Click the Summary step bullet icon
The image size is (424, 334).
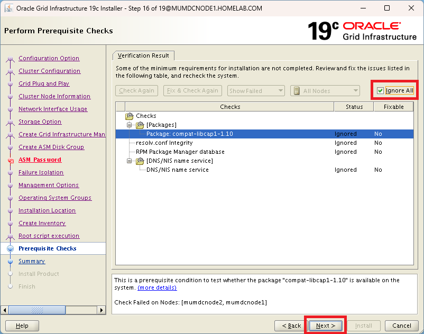click(10, 261)
